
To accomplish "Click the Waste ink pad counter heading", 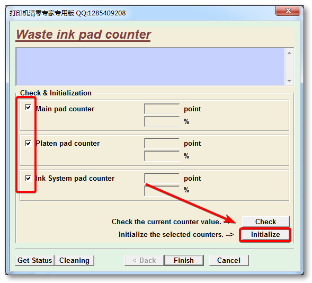I will 83,34.
